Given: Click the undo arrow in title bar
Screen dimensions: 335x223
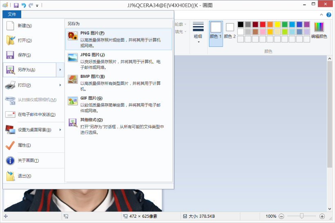Looking at the screenshot, I should tap(24, 5).
